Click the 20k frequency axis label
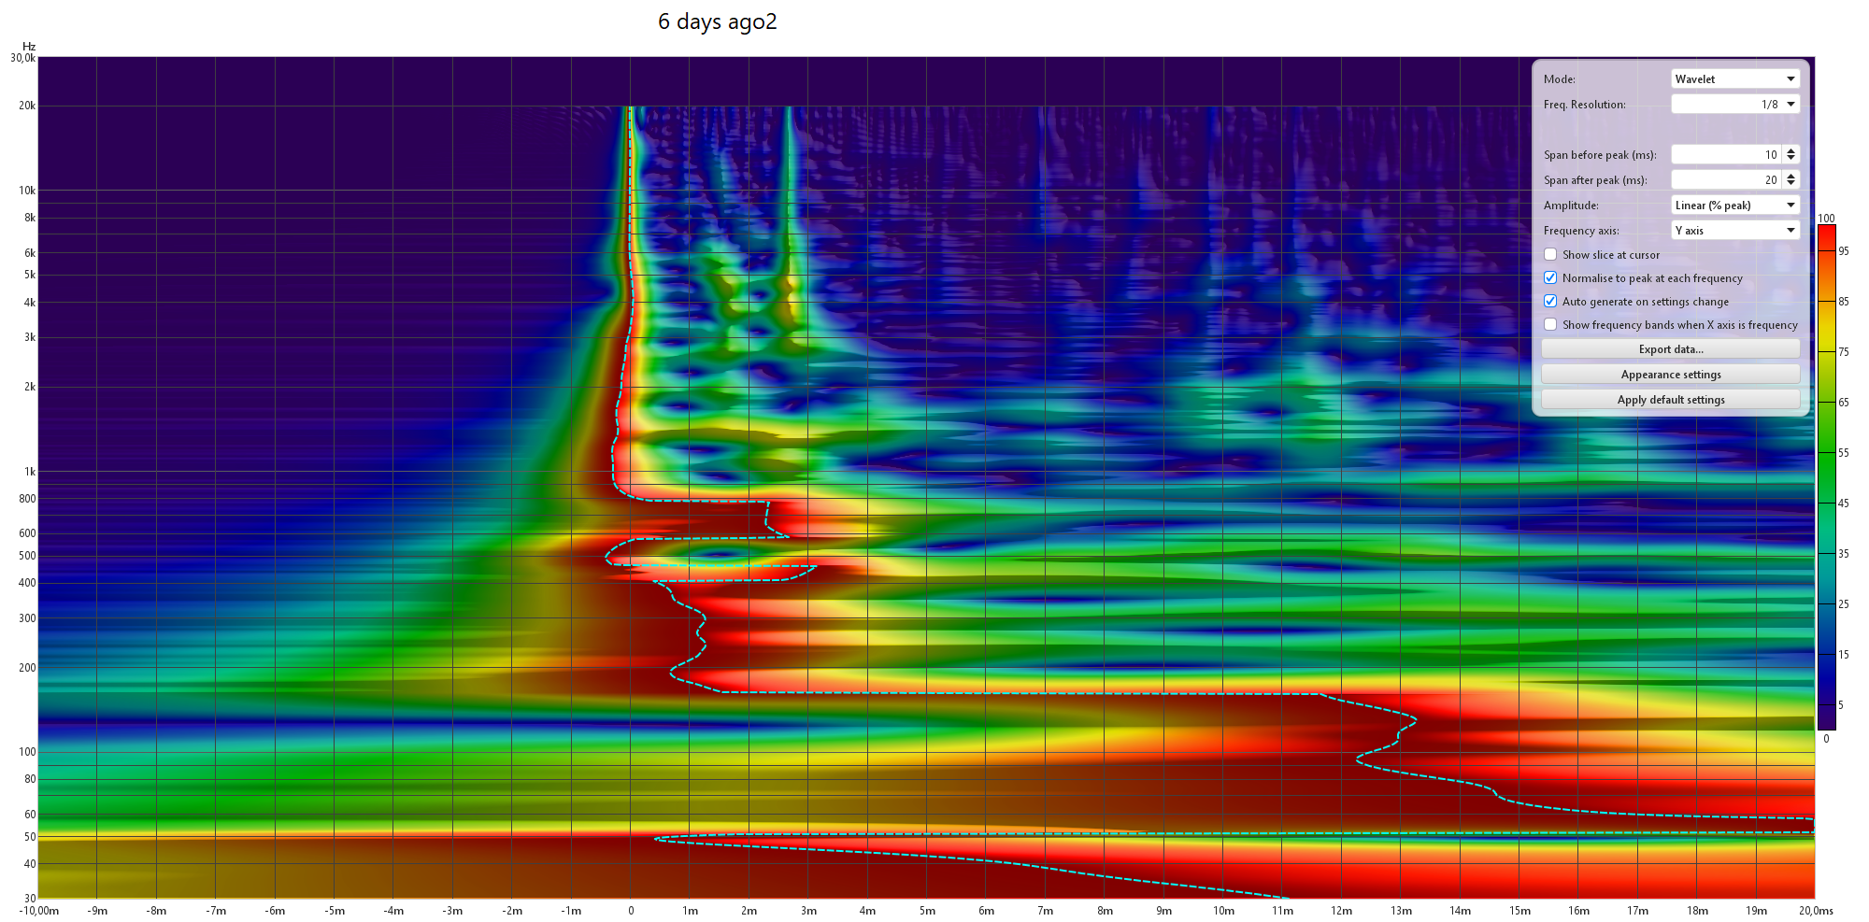This screenshot has width=1869, height=922. tap(27, 106)
